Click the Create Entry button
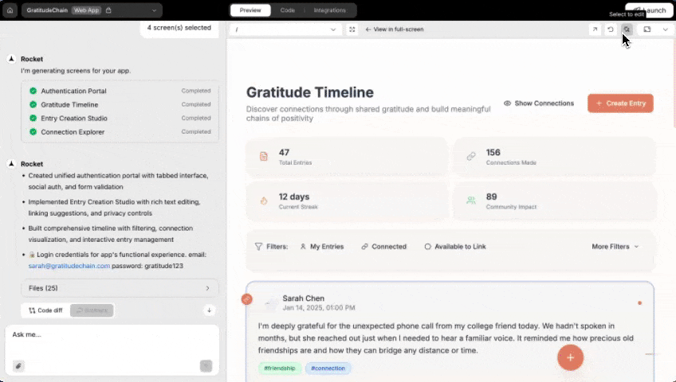The width and height of the screenshot is (676, 382). tap(620, 103)
